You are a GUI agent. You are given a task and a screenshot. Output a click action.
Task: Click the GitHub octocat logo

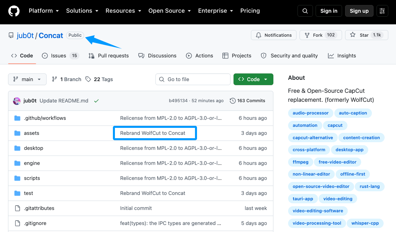pyautogui.click(x=14, y=11)
